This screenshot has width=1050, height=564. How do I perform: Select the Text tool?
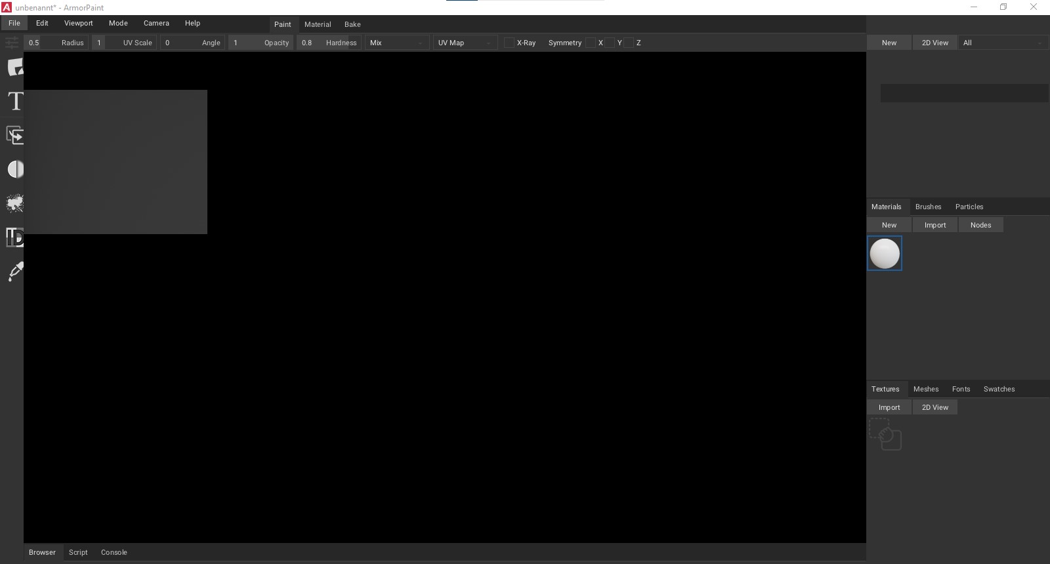(x=15, y=101)
